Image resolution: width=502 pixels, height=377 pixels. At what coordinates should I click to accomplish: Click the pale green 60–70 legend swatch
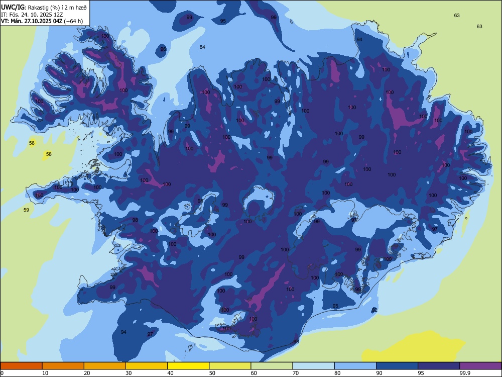pos(272,366)
